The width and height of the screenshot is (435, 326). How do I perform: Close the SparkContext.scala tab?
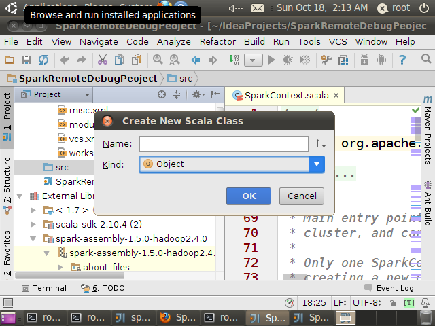coord(336,95)
